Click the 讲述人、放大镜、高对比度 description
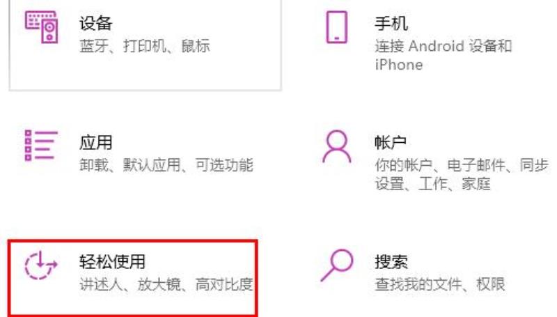Screen dimensions: 557x317 pos(166,284)
